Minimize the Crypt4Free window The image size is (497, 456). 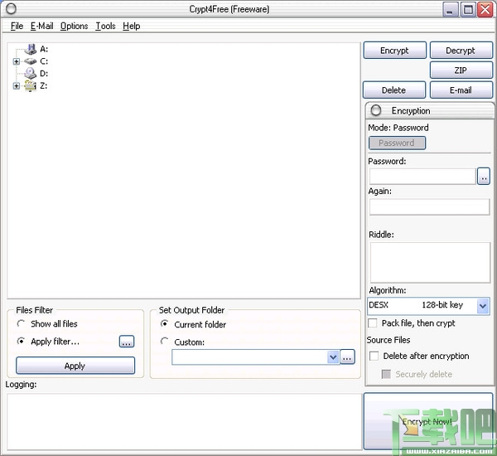coord(450,9)
